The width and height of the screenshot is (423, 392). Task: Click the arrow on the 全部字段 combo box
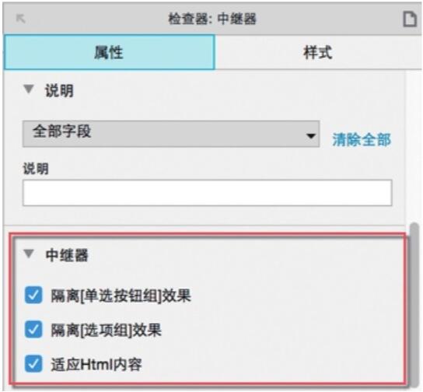311,135
